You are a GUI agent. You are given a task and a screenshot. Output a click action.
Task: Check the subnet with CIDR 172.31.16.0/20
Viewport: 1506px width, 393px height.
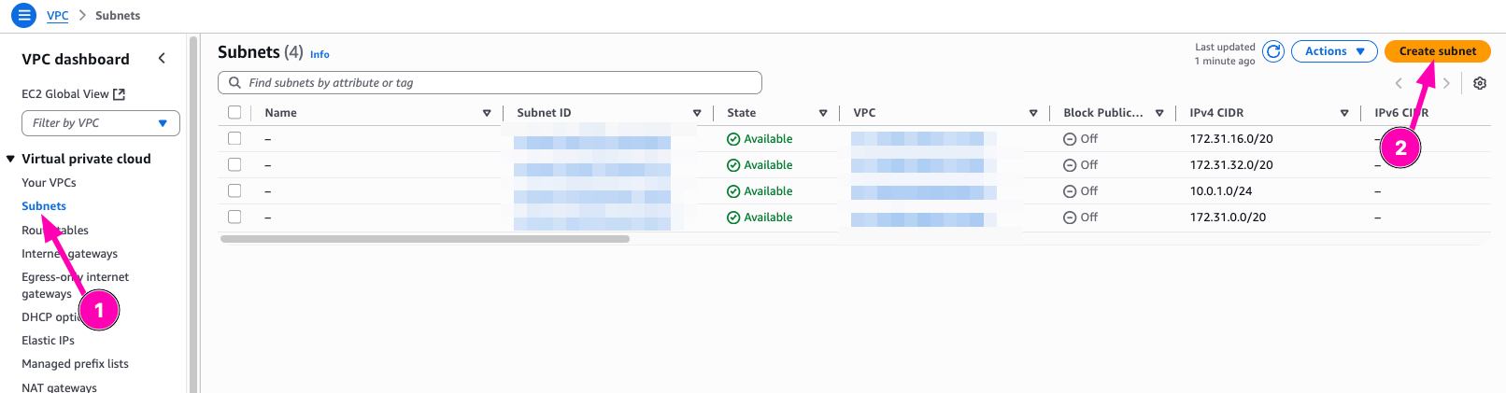click(234, 139)
